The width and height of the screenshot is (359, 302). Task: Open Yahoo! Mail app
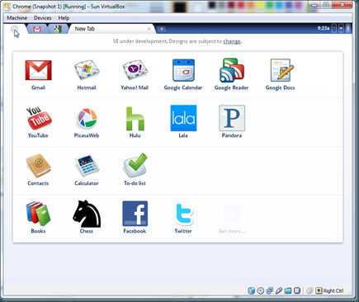pos(135,70)
